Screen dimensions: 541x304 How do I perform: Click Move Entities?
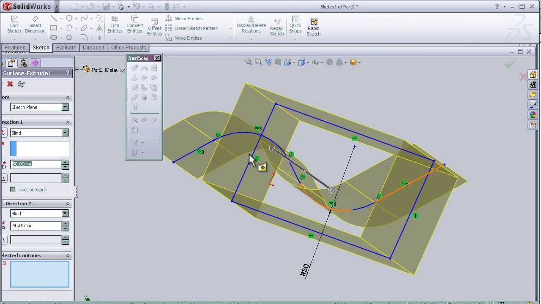click(x=183, y=38)
